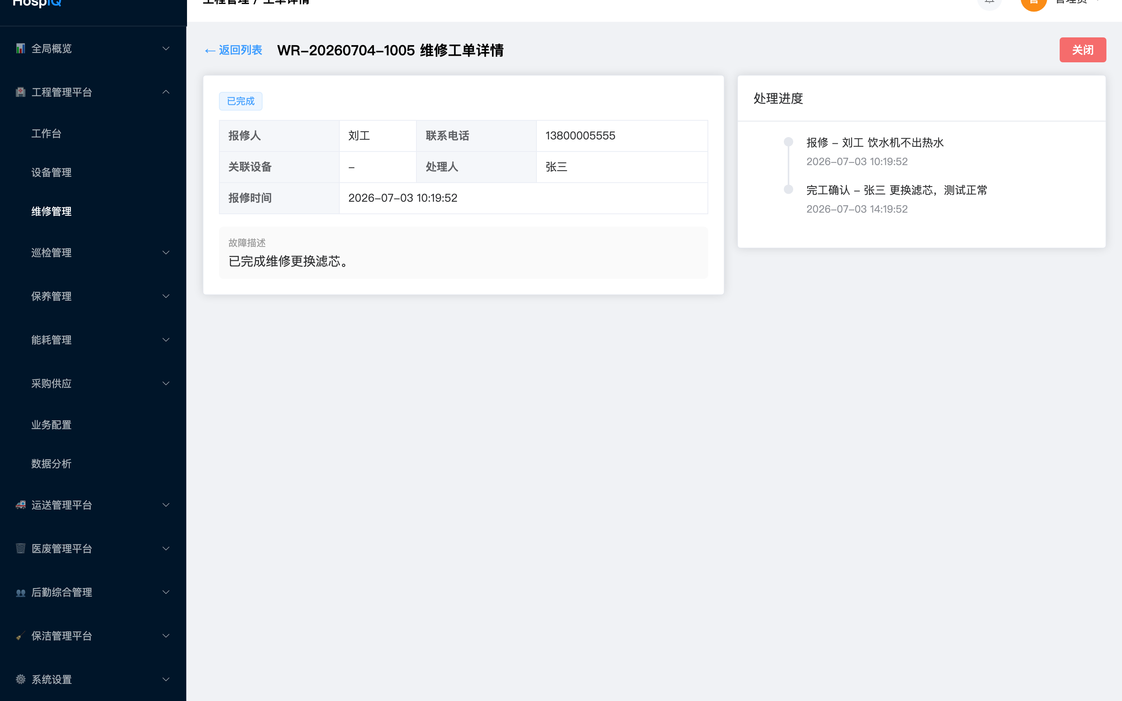Click the 报修时间 value 2026-07-03 10:19:52
This screenshot has width=1122, height=701.
(403, 198)
